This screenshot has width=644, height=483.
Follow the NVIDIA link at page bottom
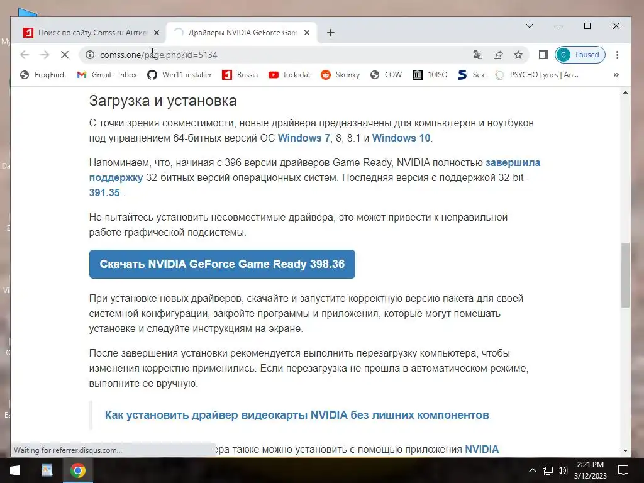[481, 449]
